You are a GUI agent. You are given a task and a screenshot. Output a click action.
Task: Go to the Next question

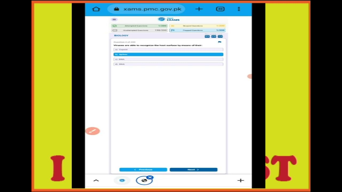[x=193, y=170]
